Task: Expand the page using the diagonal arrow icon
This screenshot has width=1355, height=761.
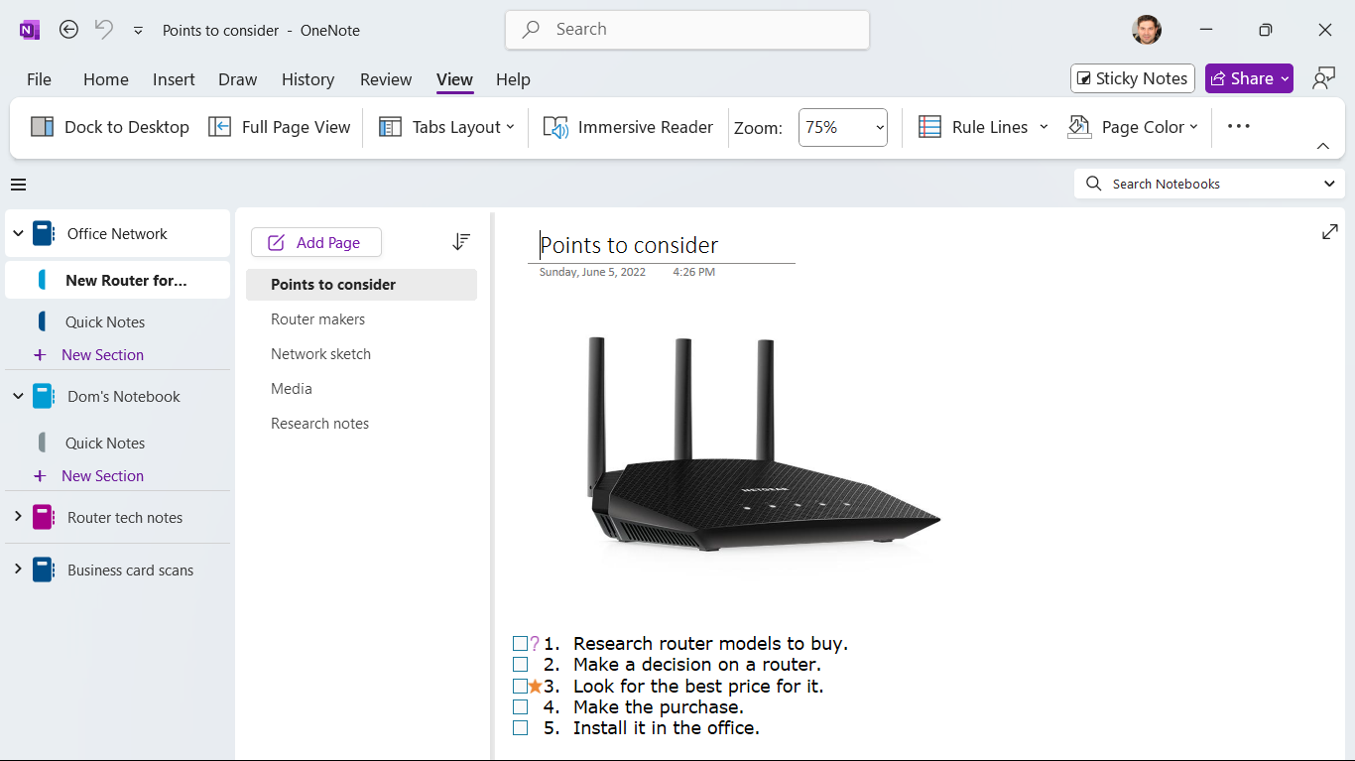Action: [x=1330, y=231]
